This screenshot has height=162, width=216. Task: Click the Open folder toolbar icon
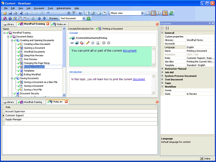5,13
